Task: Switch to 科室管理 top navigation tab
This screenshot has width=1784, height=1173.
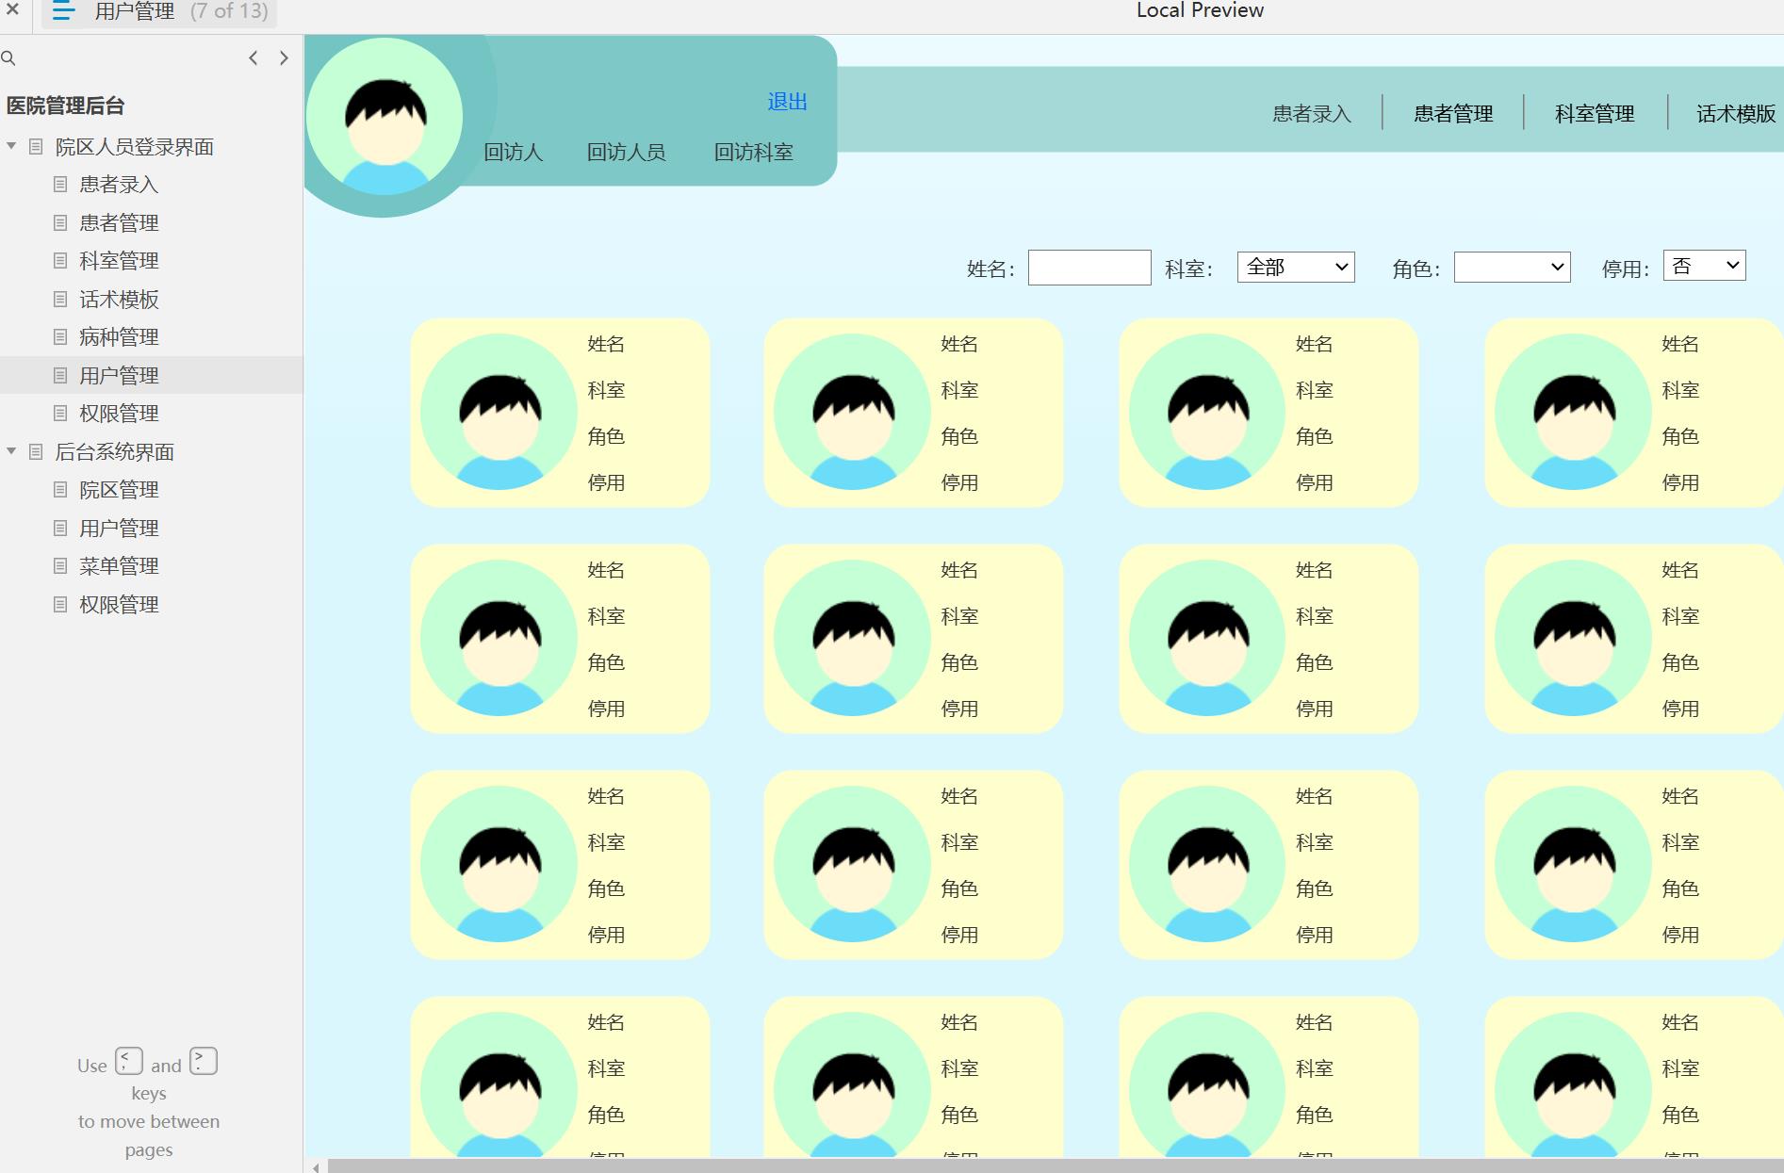Action: (1595, 113)
